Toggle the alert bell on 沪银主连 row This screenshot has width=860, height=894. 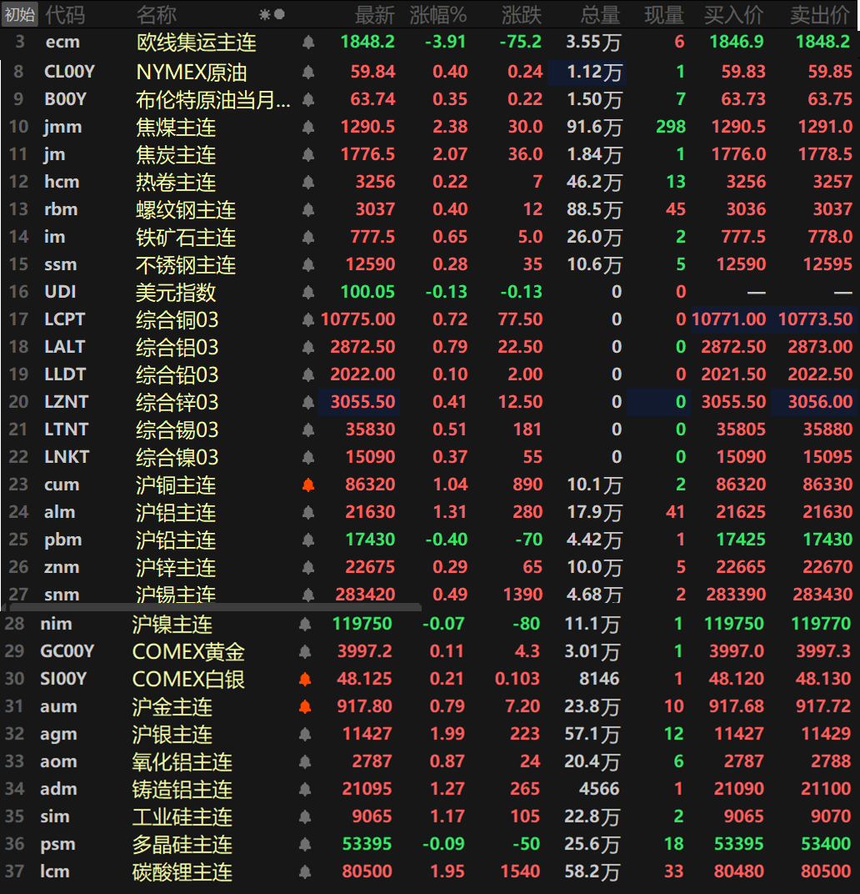[305, 735]
